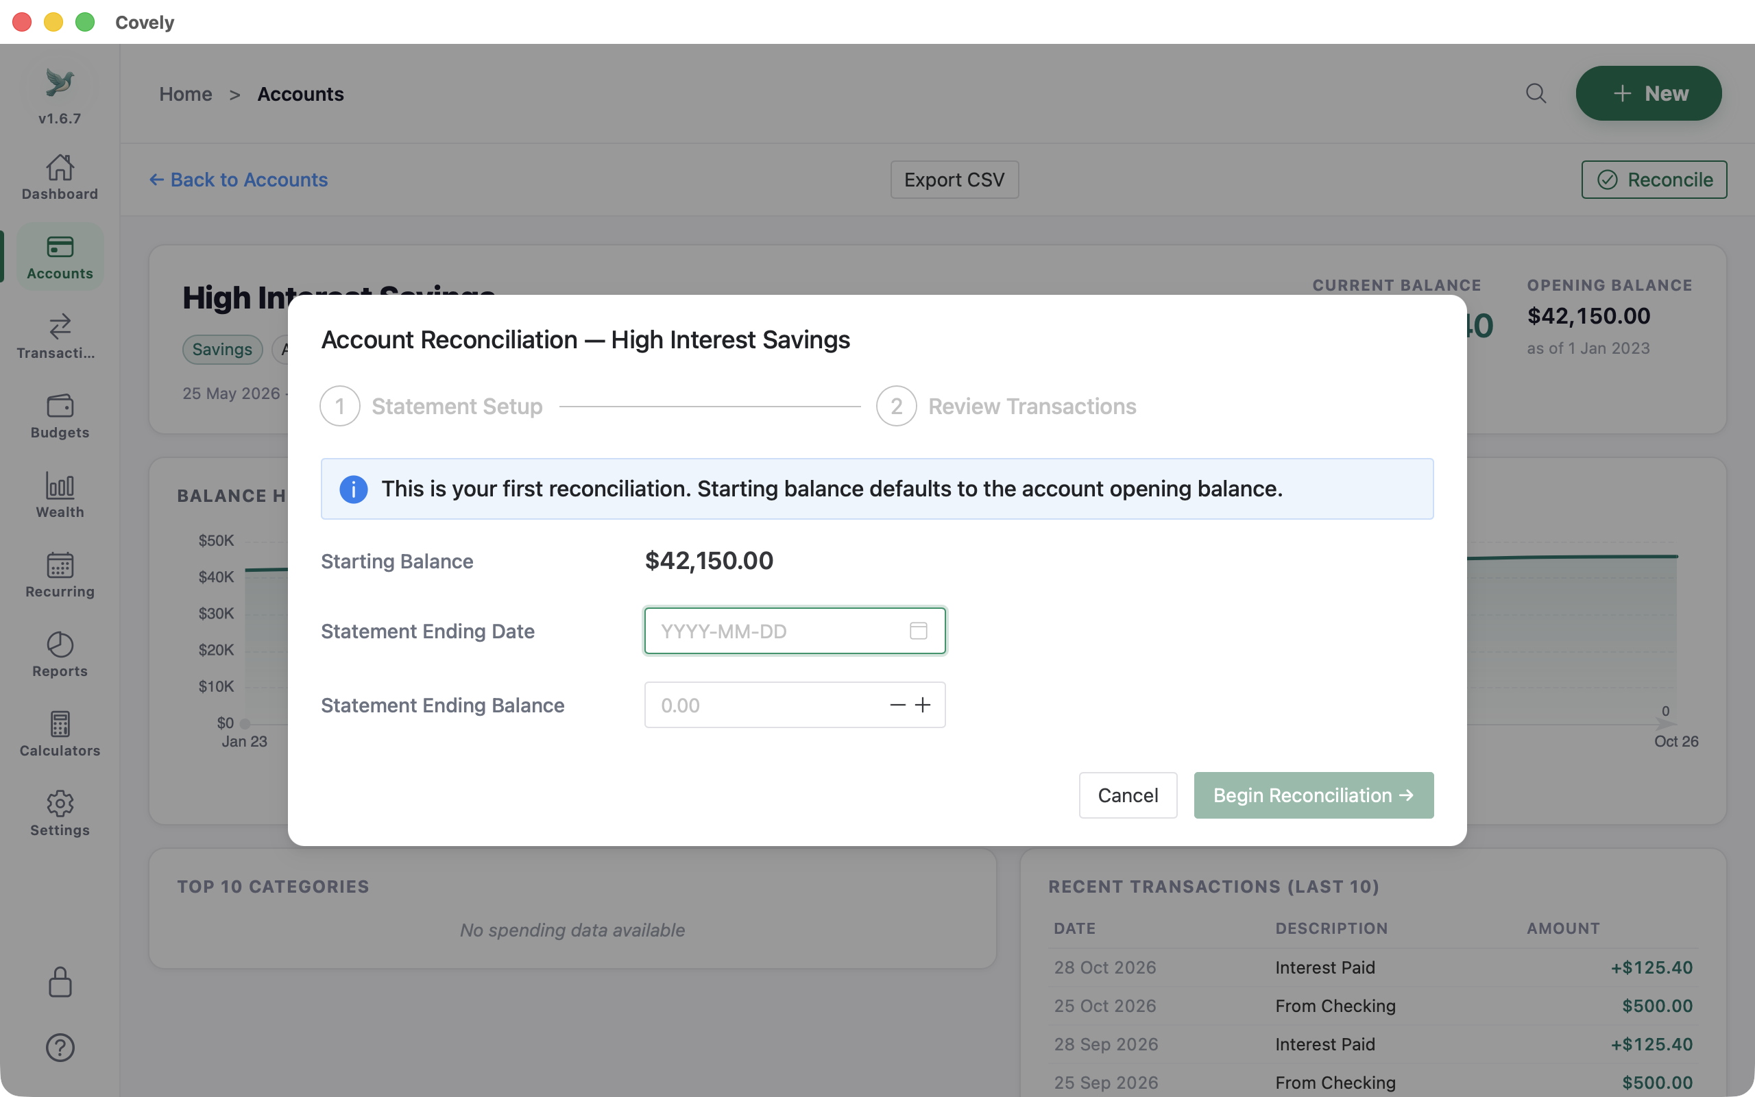Select the Accounts sidebar icon
The width and height of the screenshot is (1755, 1097).
pyautogui.click(x=60, y=257)
